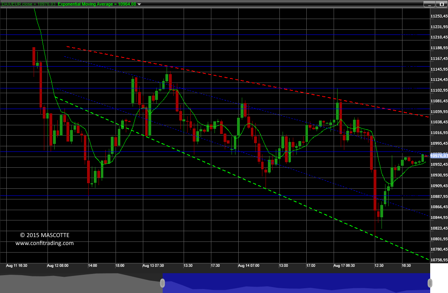This screenshot has width=448, height=293.
Task: Click the 11059,95 price axis label
Action: tap(439, 111)
